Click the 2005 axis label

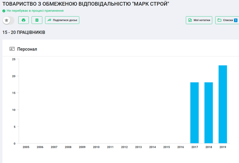point(26,147)
